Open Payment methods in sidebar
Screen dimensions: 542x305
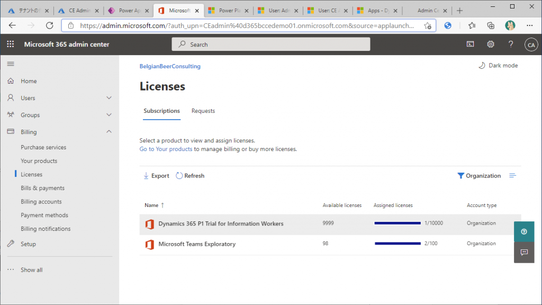(x=44, y=215)
